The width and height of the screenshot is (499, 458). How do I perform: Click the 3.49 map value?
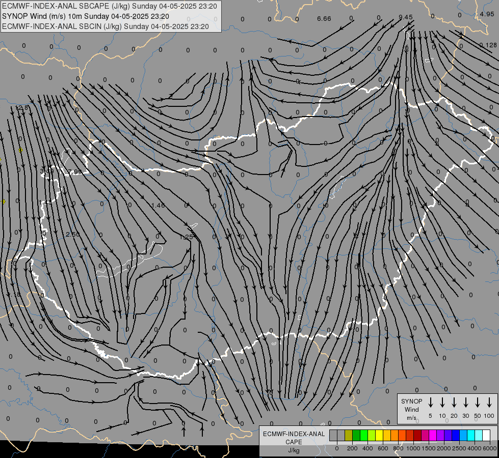[x=47, y=171]
